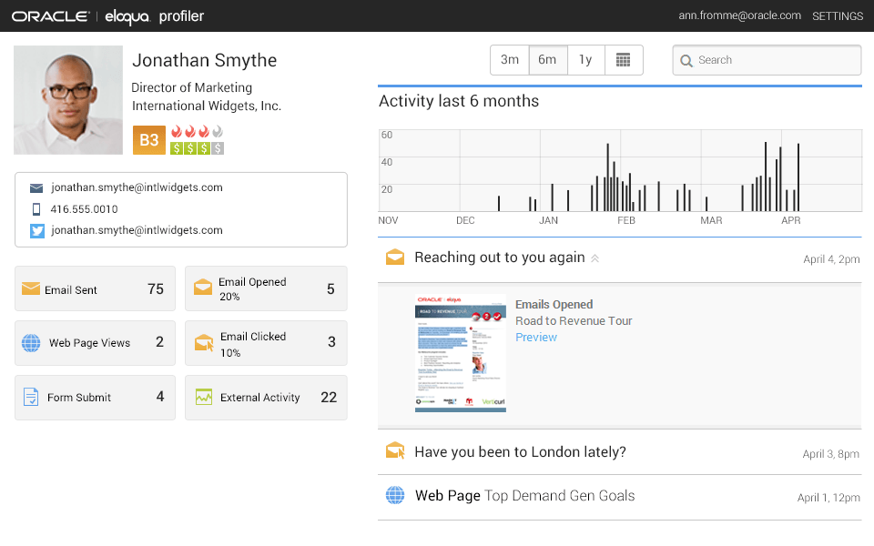874x546 pixels.
Task: Click the April 4, 2pm timestamp
Action: coord(831,259)
